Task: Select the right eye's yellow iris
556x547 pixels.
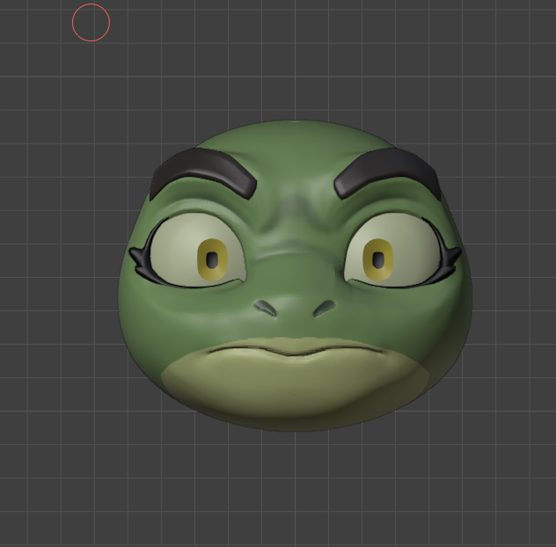Action: pyautogui.click(x=378, y=259)
